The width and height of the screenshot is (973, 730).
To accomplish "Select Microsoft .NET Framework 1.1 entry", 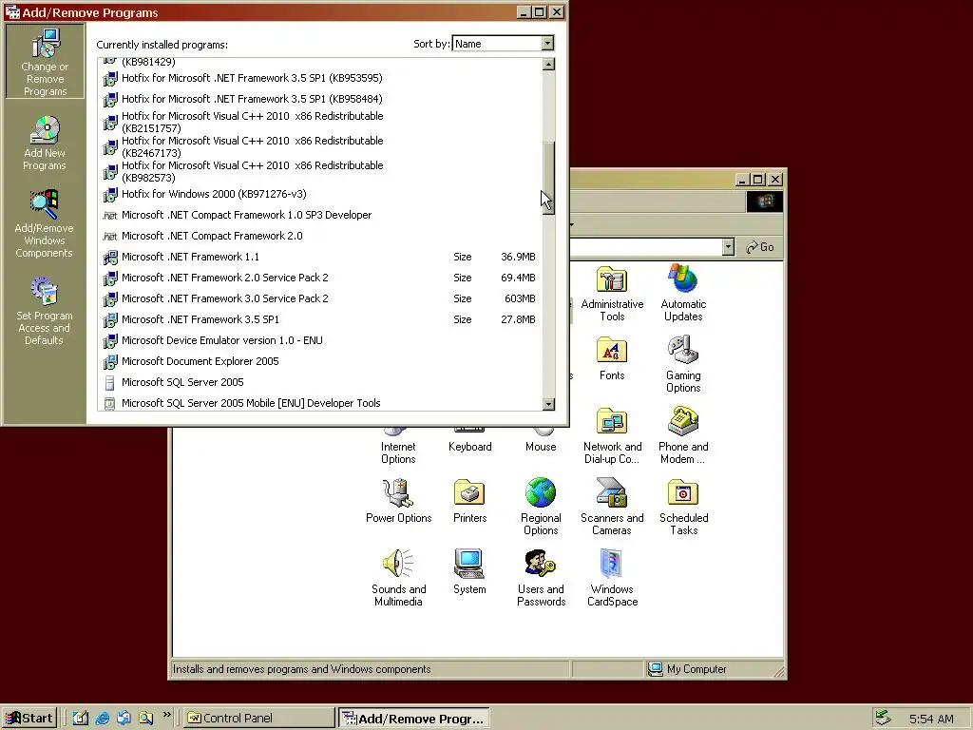I will pos(320,257).
